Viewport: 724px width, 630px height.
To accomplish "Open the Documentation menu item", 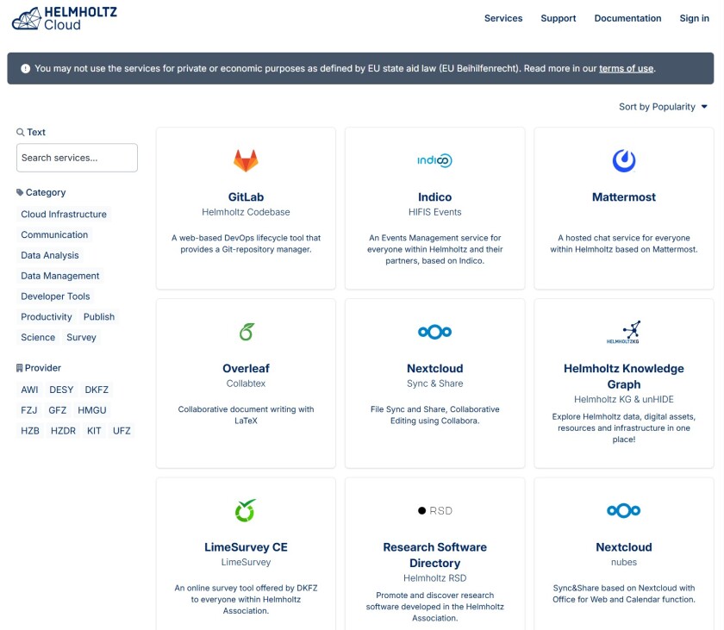I will 627,18.
